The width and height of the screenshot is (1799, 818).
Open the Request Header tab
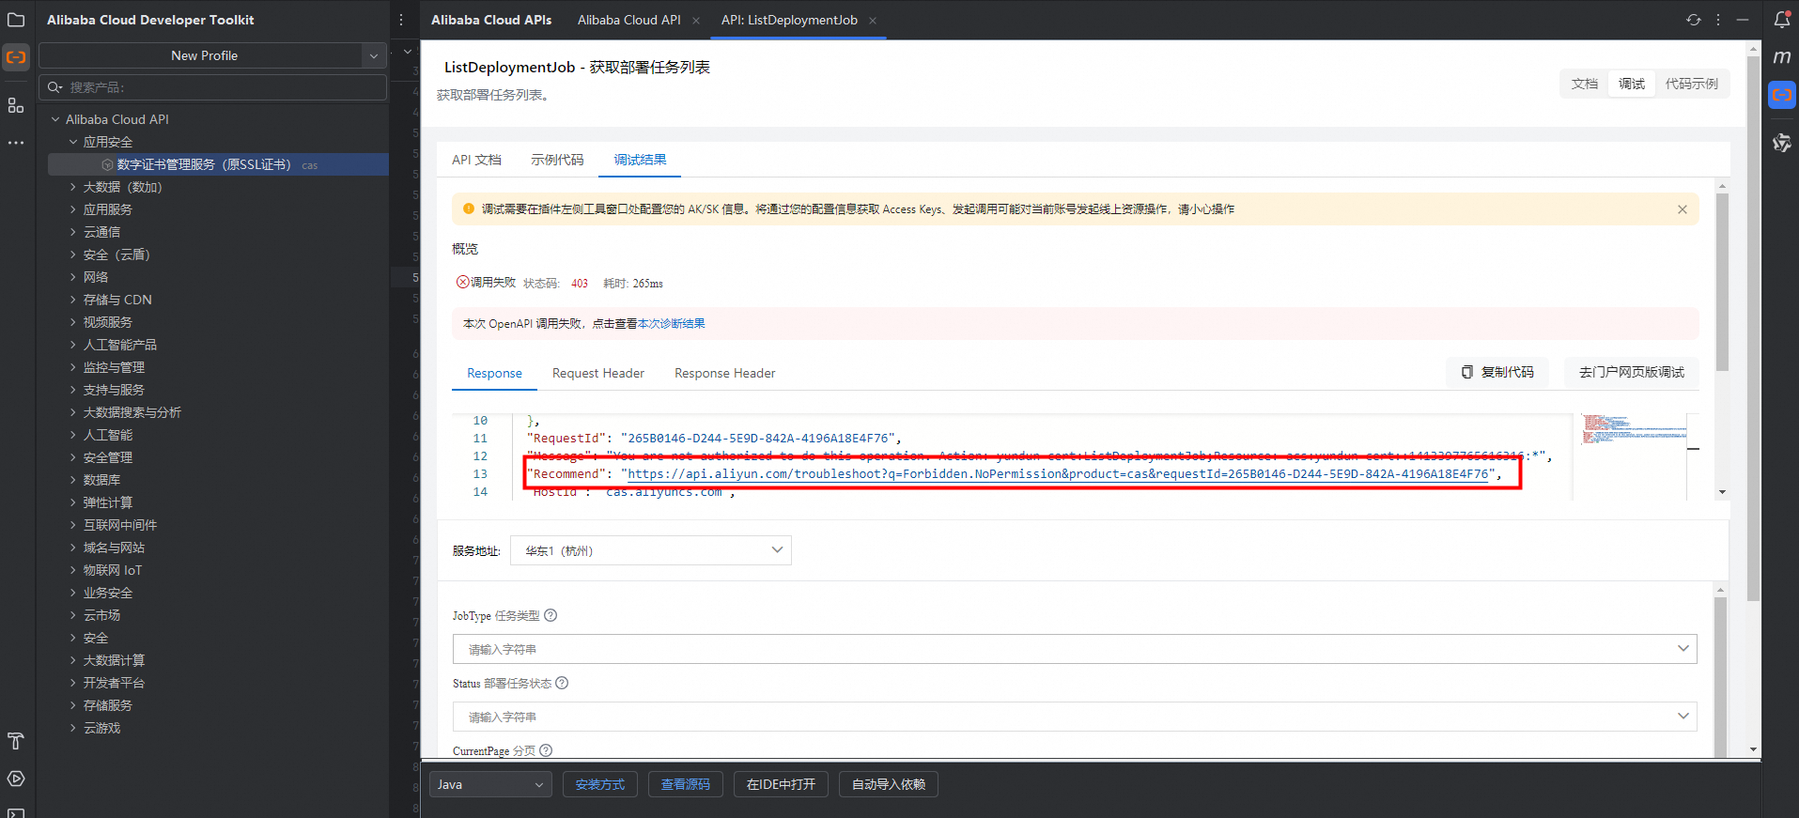pos(598,373)
